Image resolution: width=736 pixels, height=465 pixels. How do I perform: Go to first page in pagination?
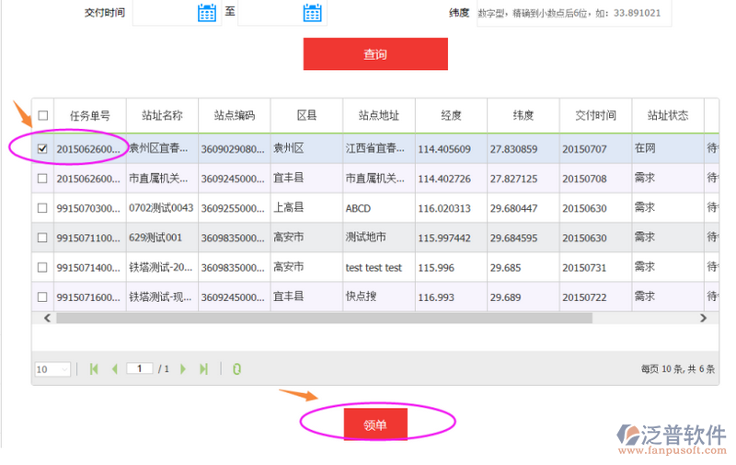tap(94, 369)
